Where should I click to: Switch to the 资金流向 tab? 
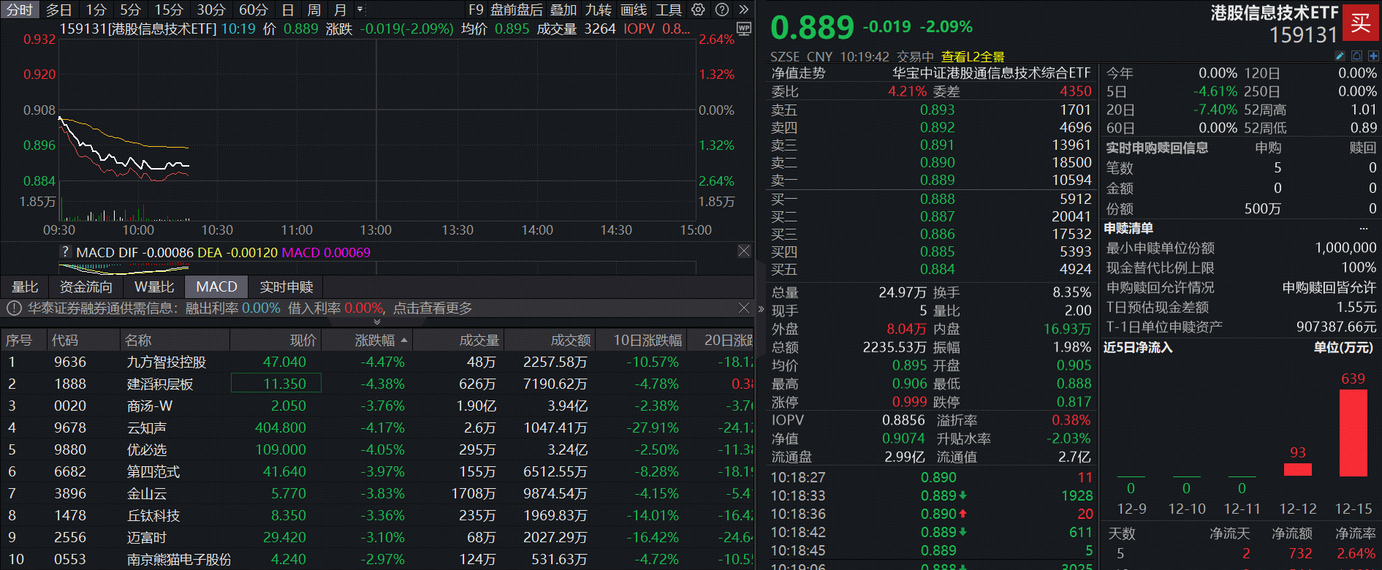click(x=86, y=287)
